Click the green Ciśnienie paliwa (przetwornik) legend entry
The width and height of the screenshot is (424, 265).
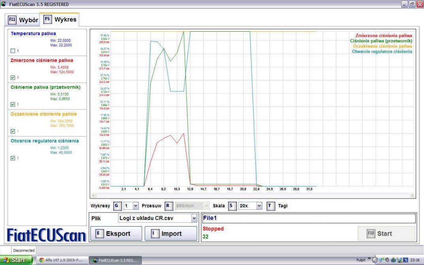[381, 41]
